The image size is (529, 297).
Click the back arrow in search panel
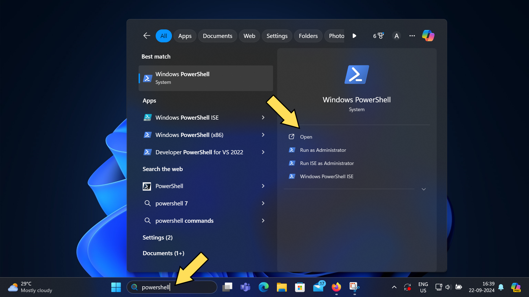click(x=147, y=36)
